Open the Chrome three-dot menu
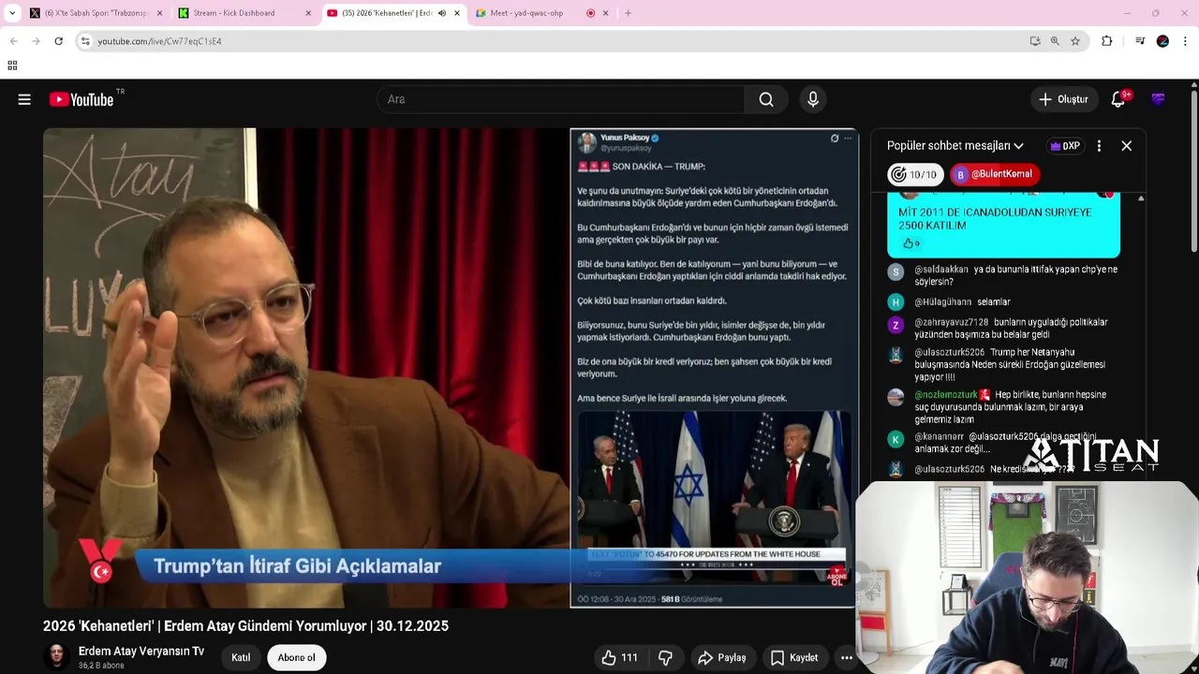 click(1186, 41)
